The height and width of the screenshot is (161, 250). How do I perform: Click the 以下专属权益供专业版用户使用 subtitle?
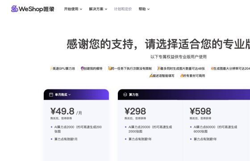point(179,57)
